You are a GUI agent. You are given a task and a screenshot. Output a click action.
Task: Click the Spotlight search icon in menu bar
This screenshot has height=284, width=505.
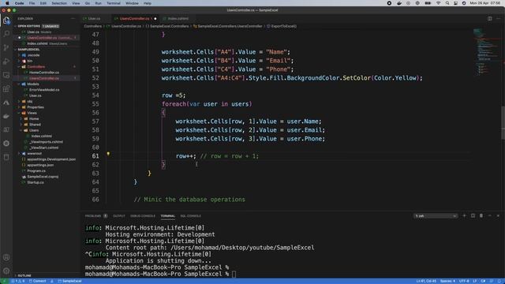pyautogui.click(x=447, y=3)
